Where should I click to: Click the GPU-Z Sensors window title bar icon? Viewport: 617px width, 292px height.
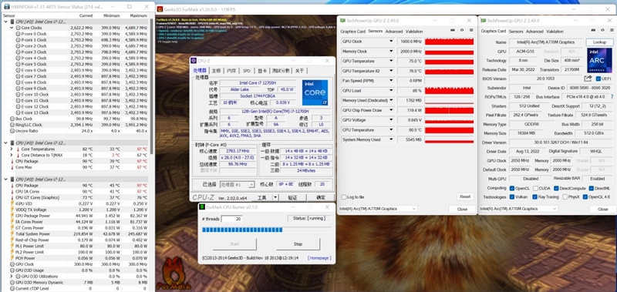(x=342, y=21)
